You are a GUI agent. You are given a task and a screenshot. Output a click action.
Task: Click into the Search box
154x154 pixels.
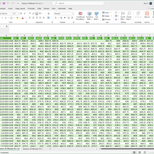pyautogui.click(x=78, y=3)
